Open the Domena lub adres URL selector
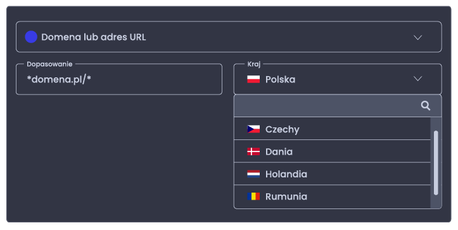This screenshot has height=230, width=458. [229, 37]
